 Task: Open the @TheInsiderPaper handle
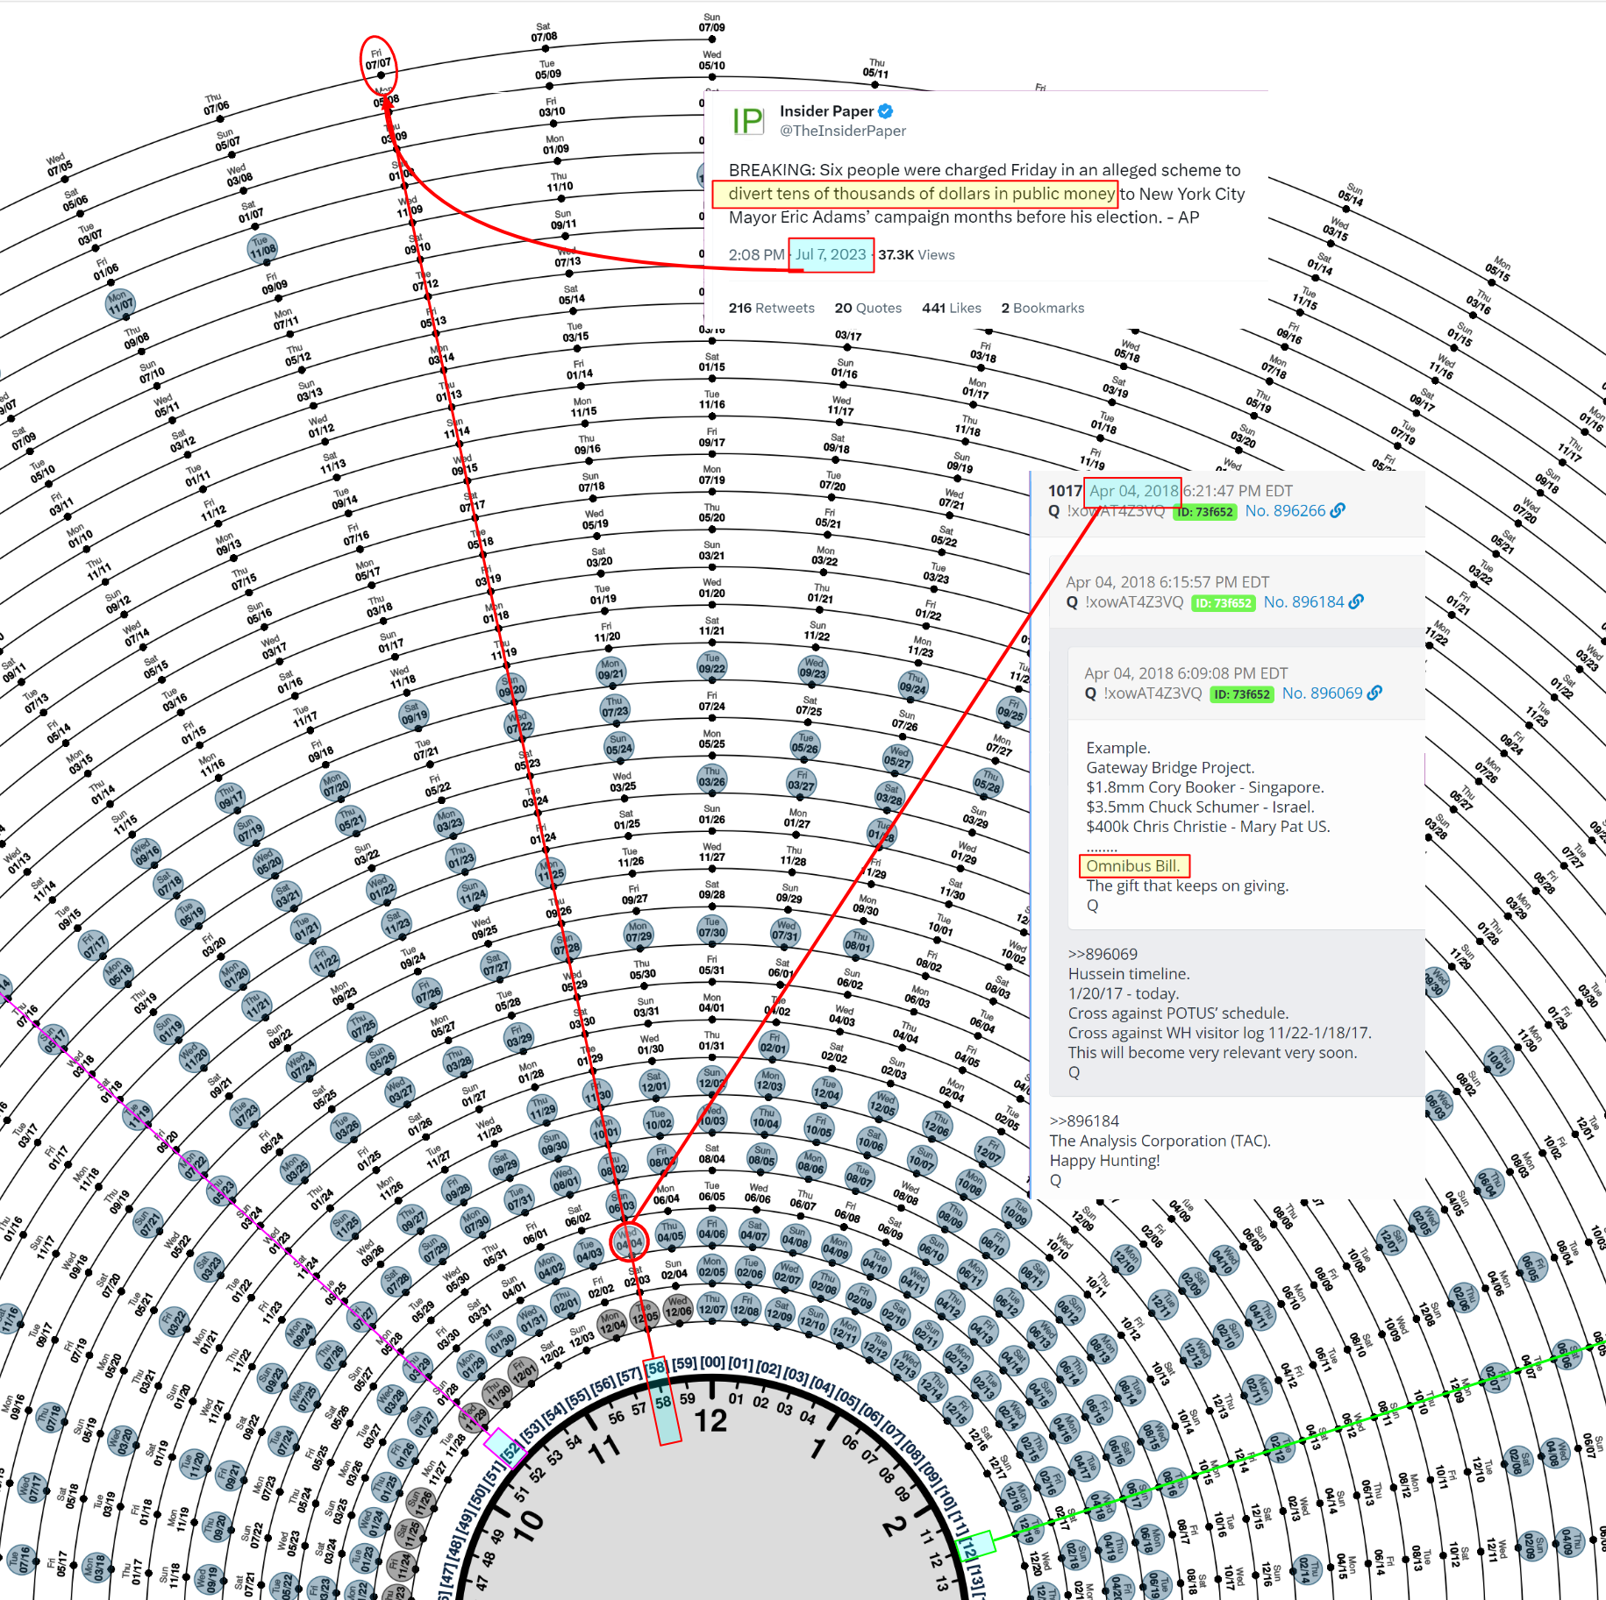pos(843,131)
